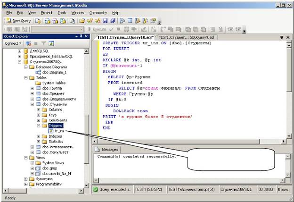
Task: Click the Disconnect icon in Object Explorer
Action: tap(28, 43)
